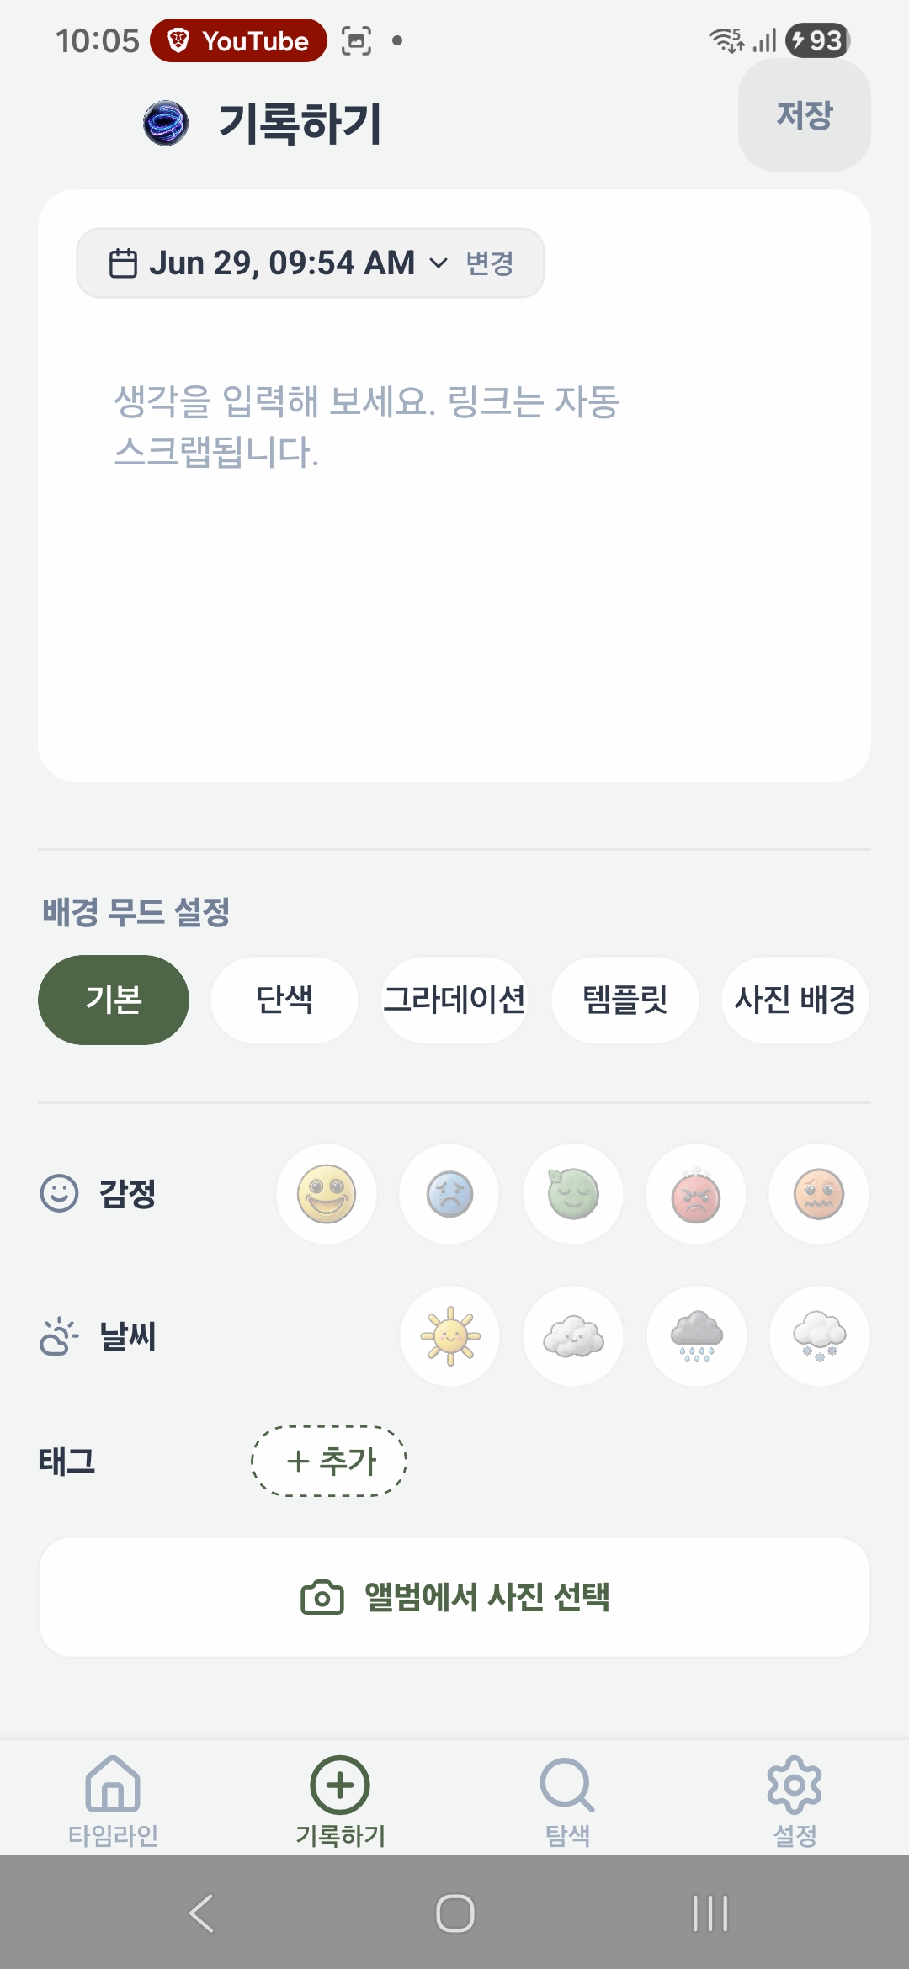This screenshot has width=909, height=1969.
Task: Set weather to rainy cloud icon
Action: point(696,1336)
